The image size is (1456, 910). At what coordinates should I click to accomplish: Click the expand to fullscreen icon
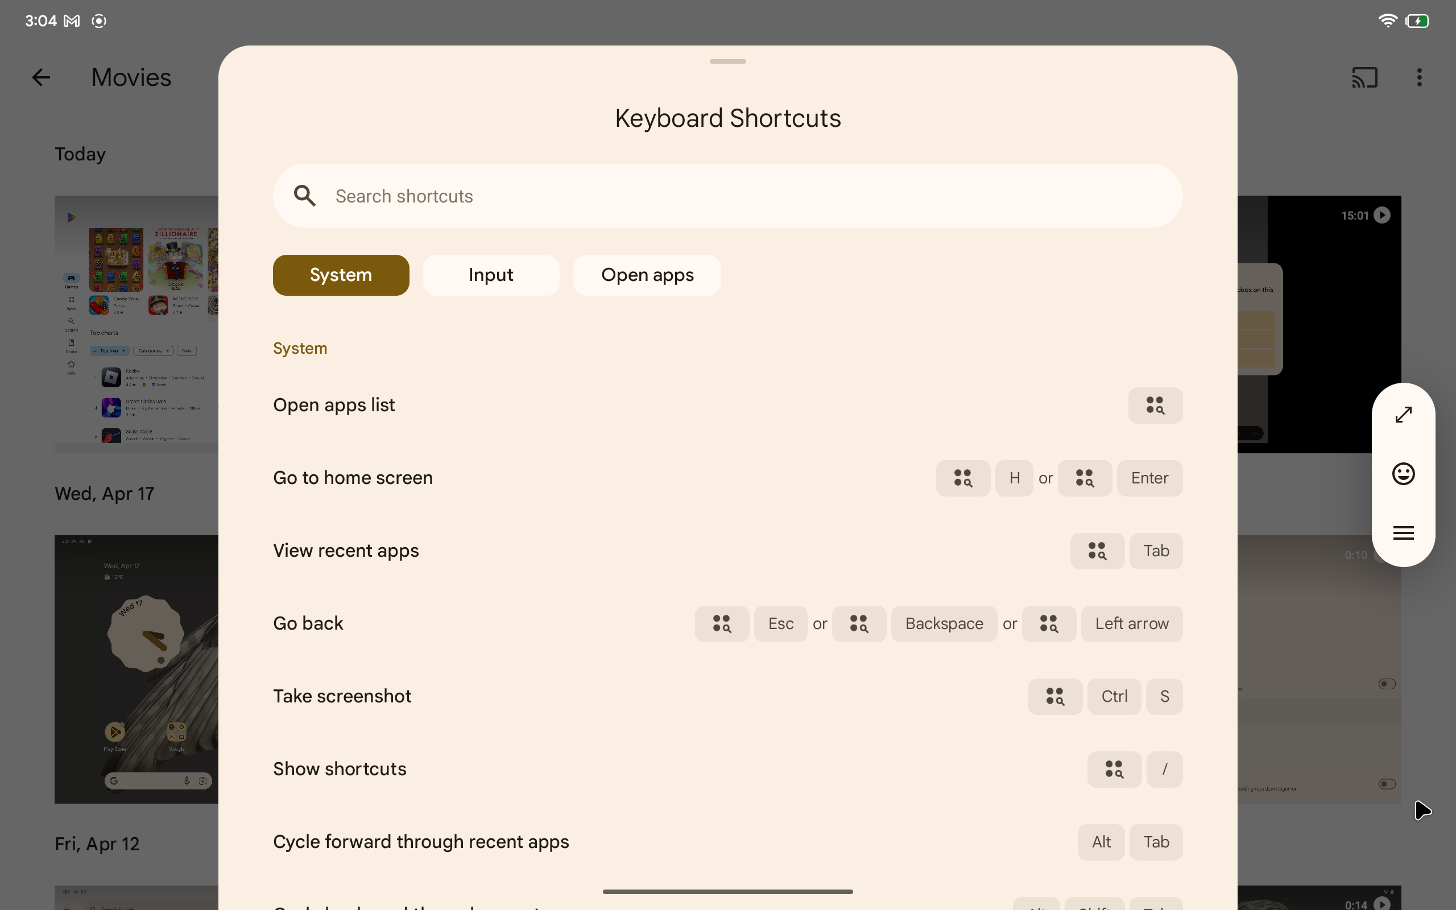click(1404, 414)
